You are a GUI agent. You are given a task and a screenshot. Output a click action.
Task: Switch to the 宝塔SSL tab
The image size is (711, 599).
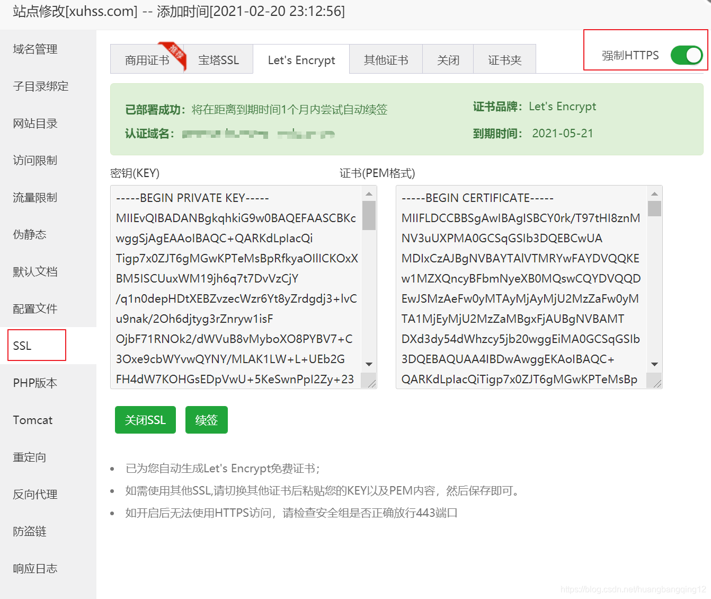(218, 60)
